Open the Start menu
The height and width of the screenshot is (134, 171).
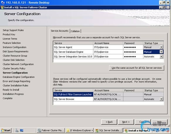[6, 130]
